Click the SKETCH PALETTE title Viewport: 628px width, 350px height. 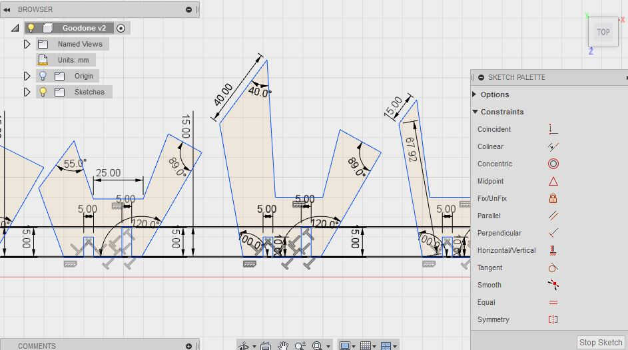point(517,78)
